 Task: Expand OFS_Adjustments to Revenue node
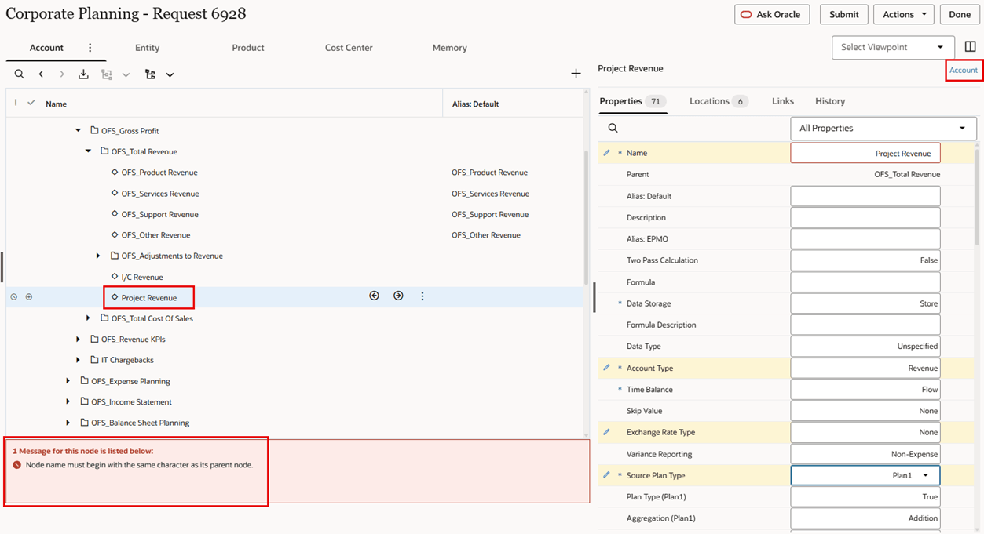coord(98,256)
